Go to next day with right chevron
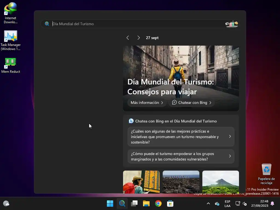 [139, 38]
